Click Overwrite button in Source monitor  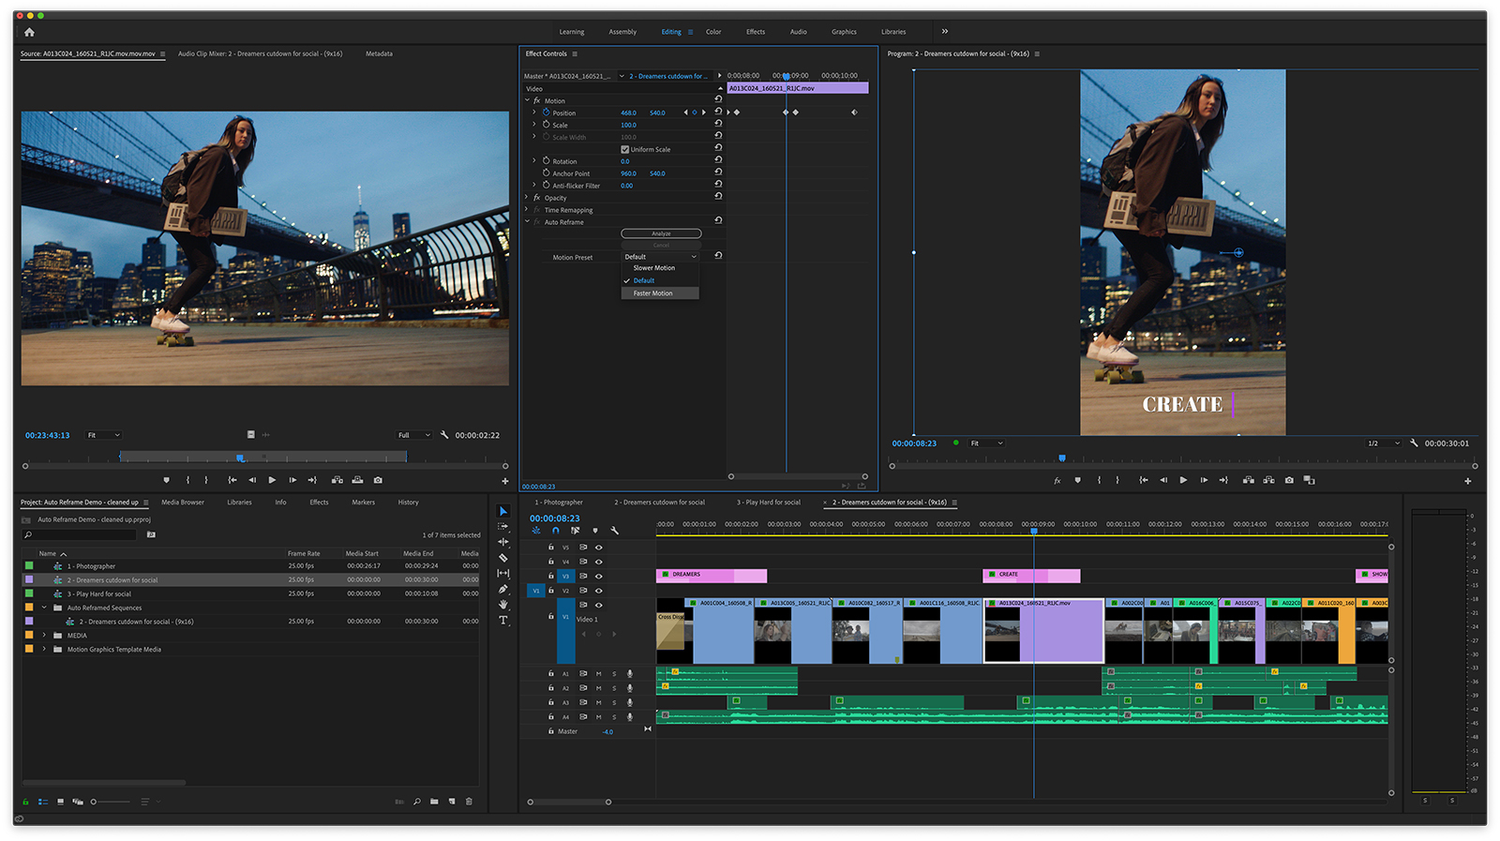tap(357, 480)
